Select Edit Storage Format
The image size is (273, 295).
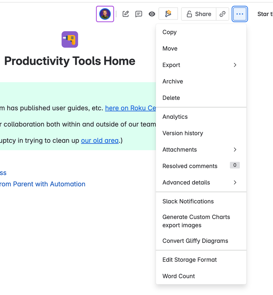click(x=201, y=260)
